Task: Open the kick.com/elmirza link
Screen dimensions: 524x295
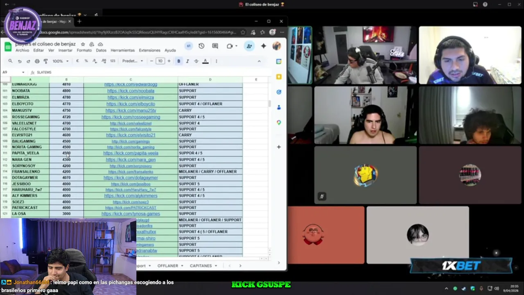Action: coord(131,98)
